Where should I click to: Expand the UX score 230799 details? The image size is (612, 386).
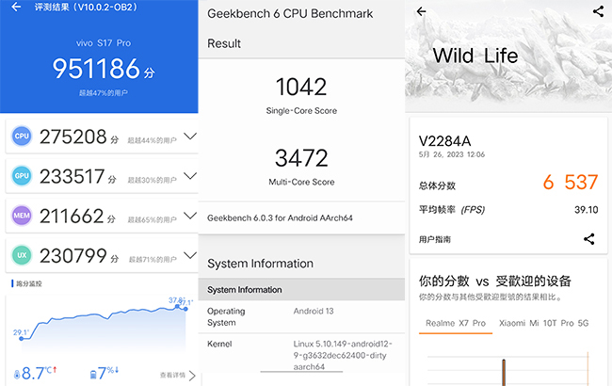point(190,255)
